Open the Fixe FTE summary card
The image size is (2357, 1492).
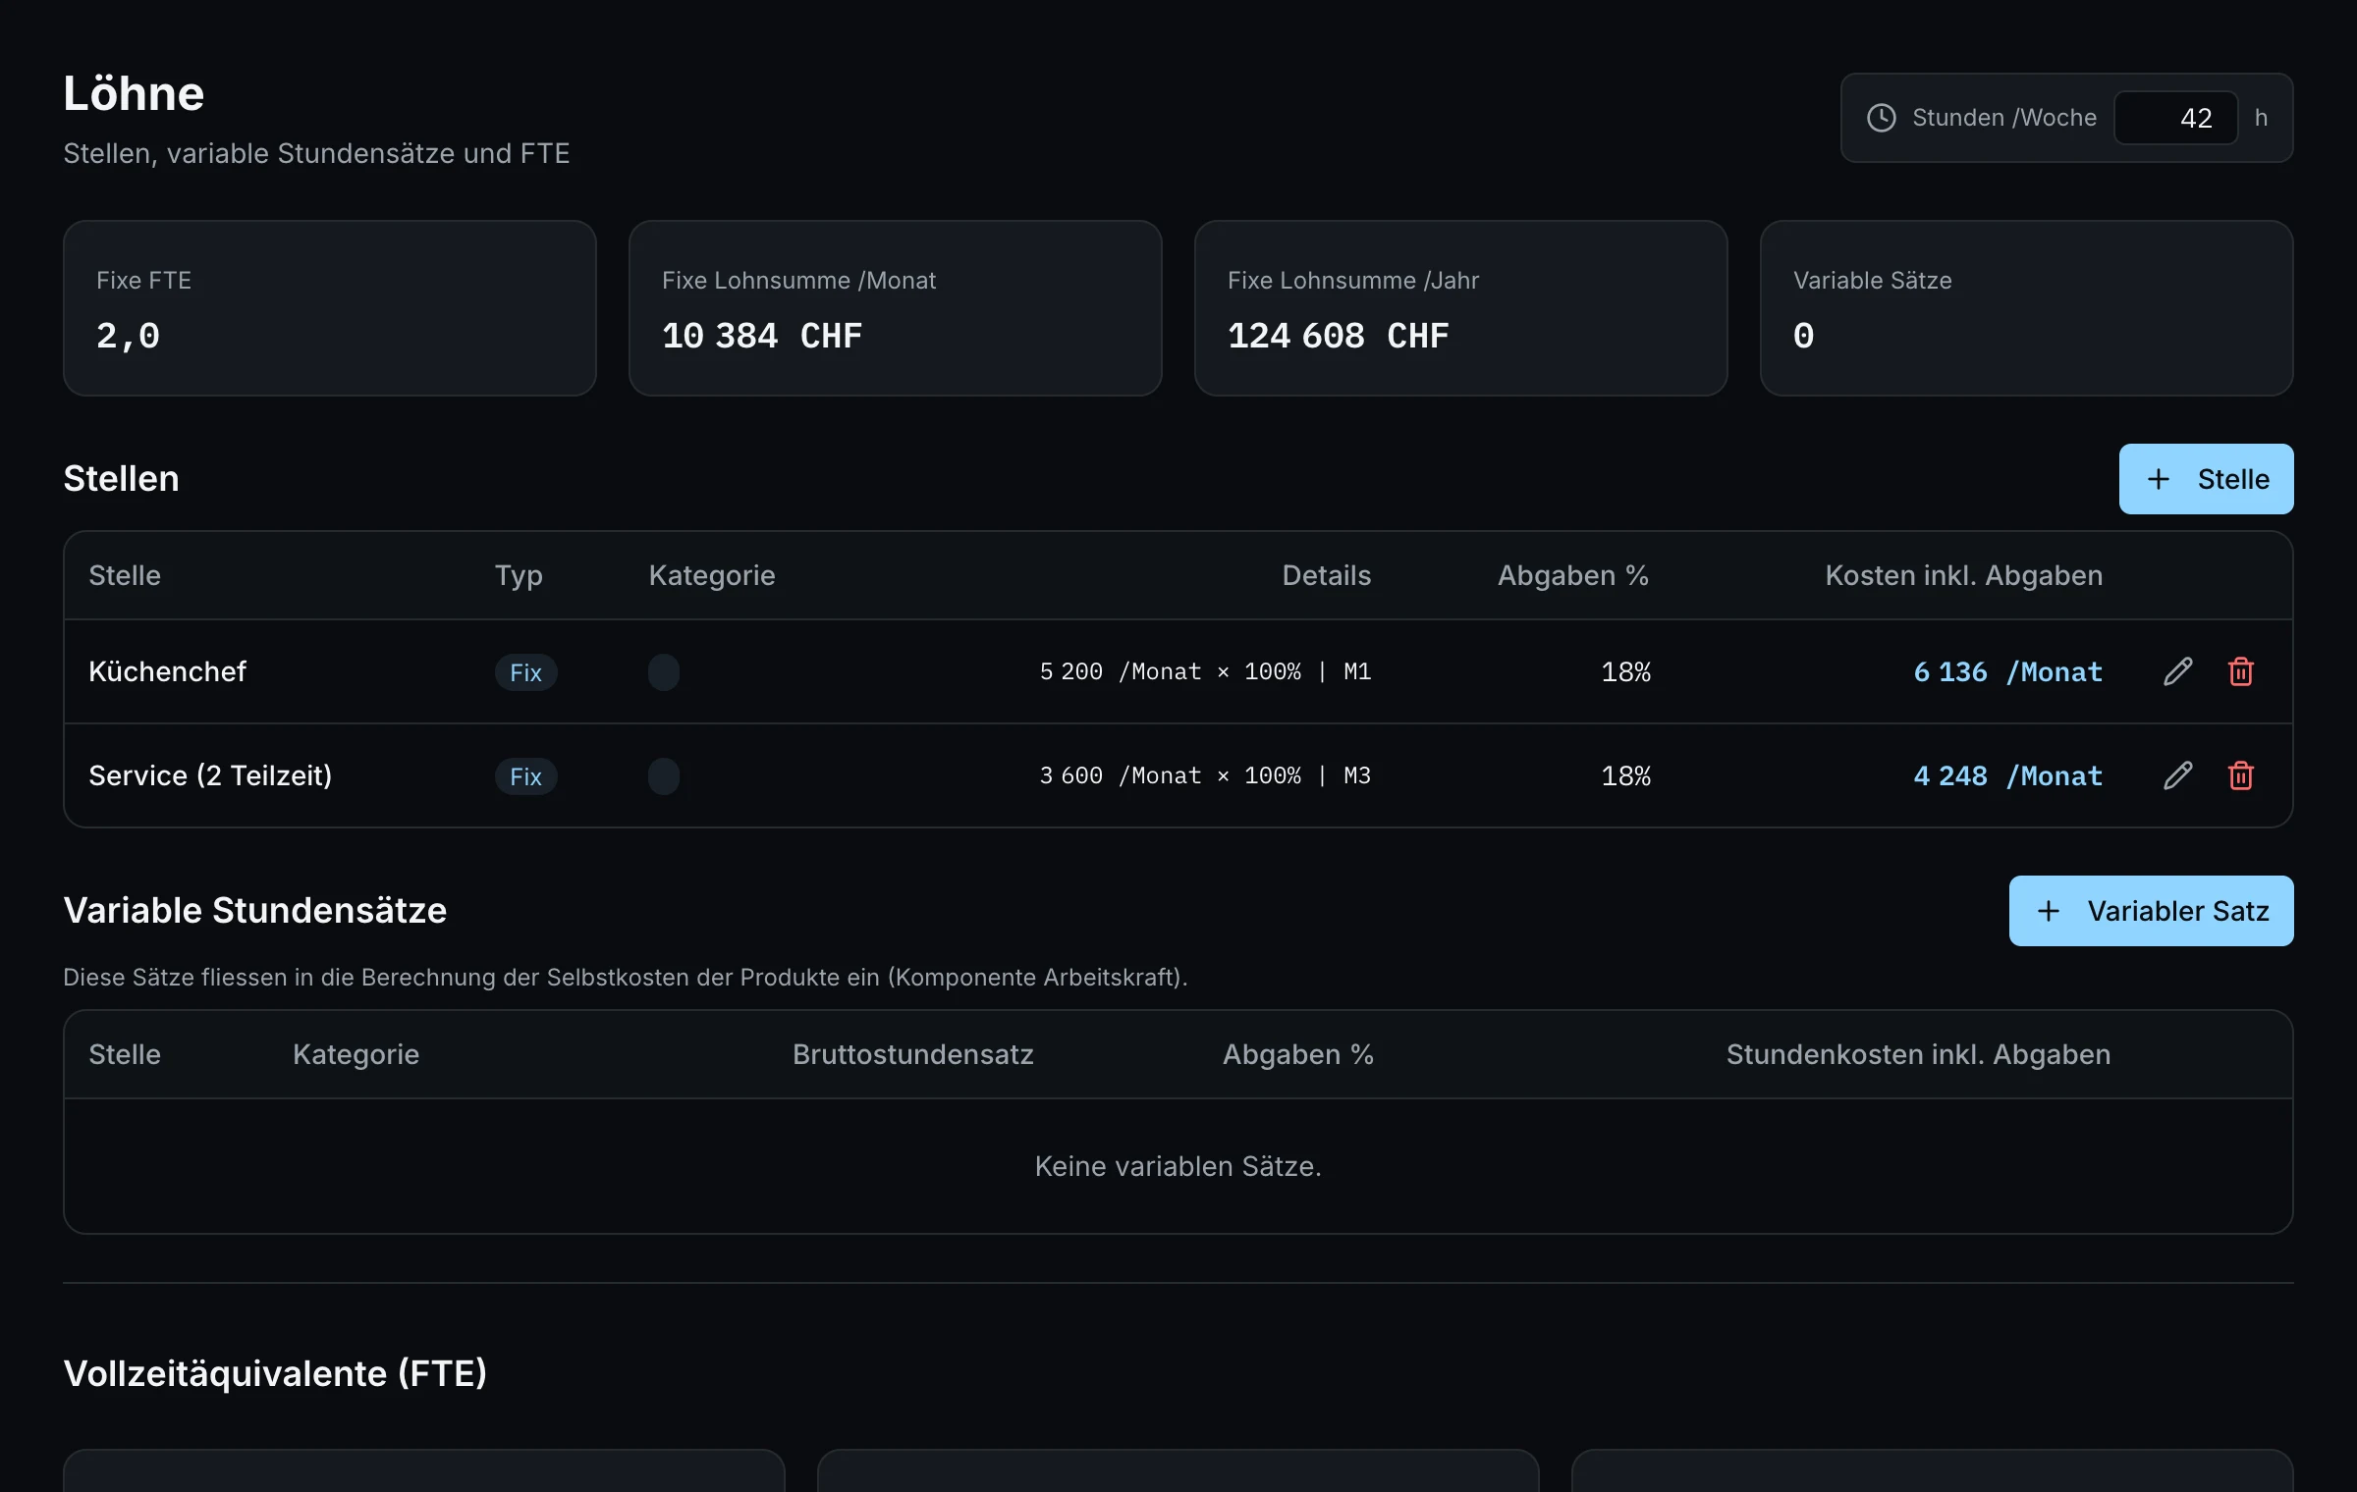330,308
